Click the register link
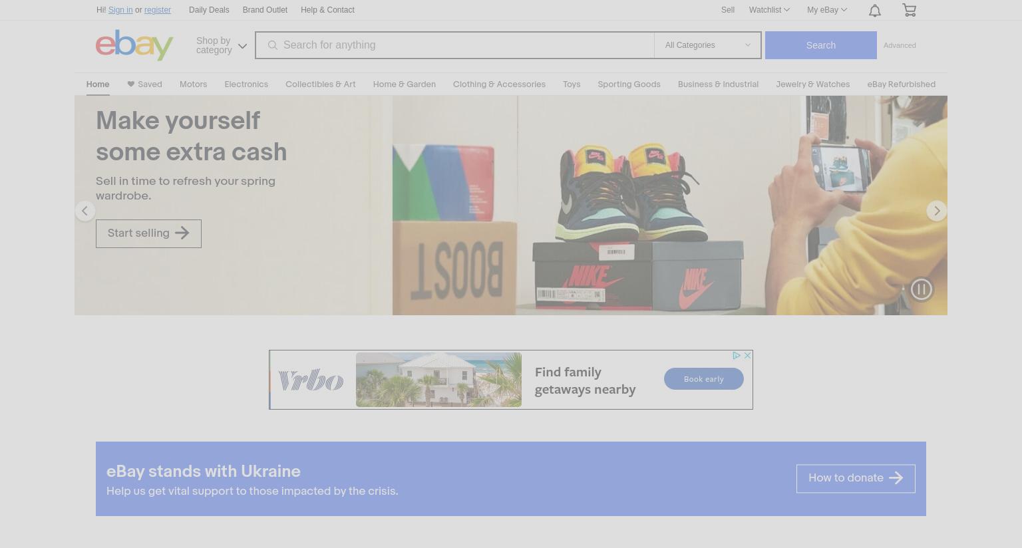Viewport: 1022px width, 548px height. 158,10
